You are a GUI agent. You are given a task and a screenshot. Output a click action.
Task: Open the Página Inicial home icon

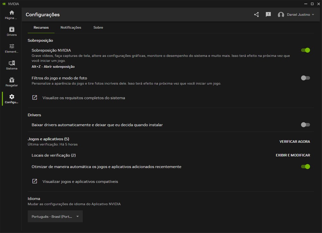12,13
